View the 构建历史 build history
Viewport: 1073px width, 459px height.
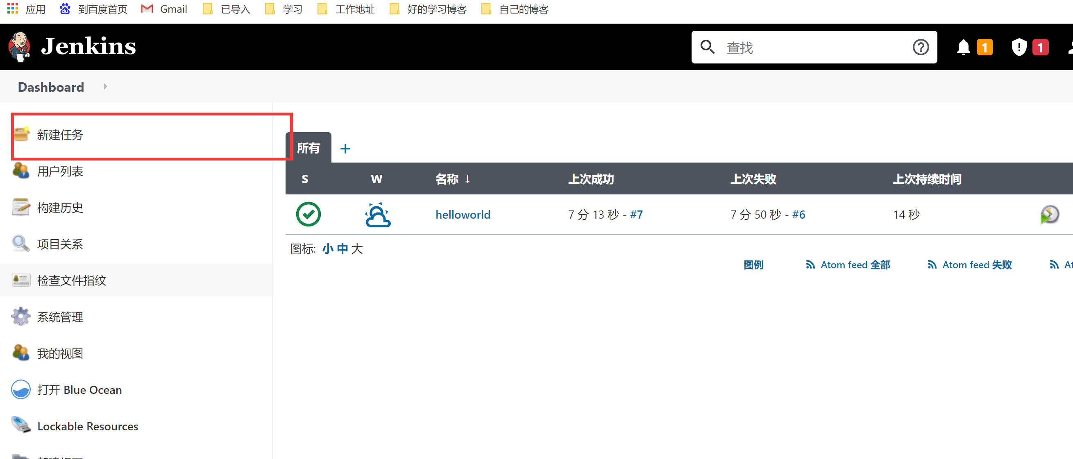(59, 208)
